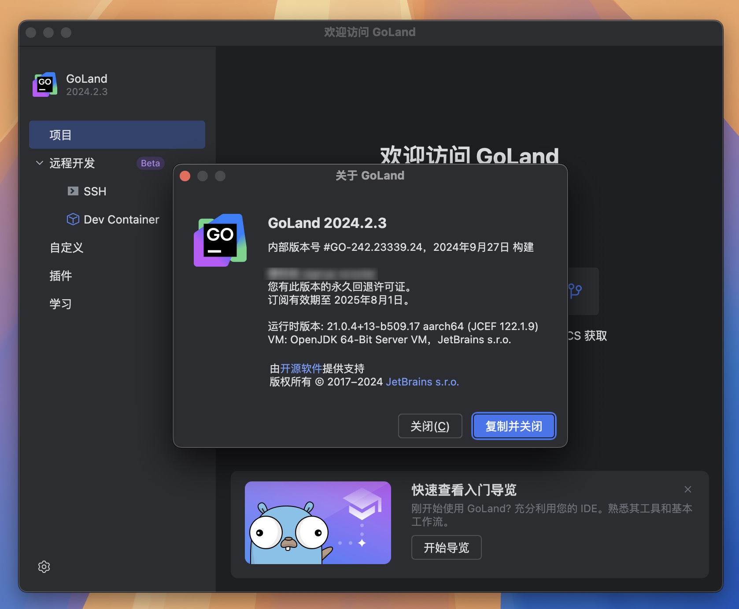The height and width of the screenshot is (609, 739).
Task: Click the SSH terminal icon
Action: click(x=73, y=191)
